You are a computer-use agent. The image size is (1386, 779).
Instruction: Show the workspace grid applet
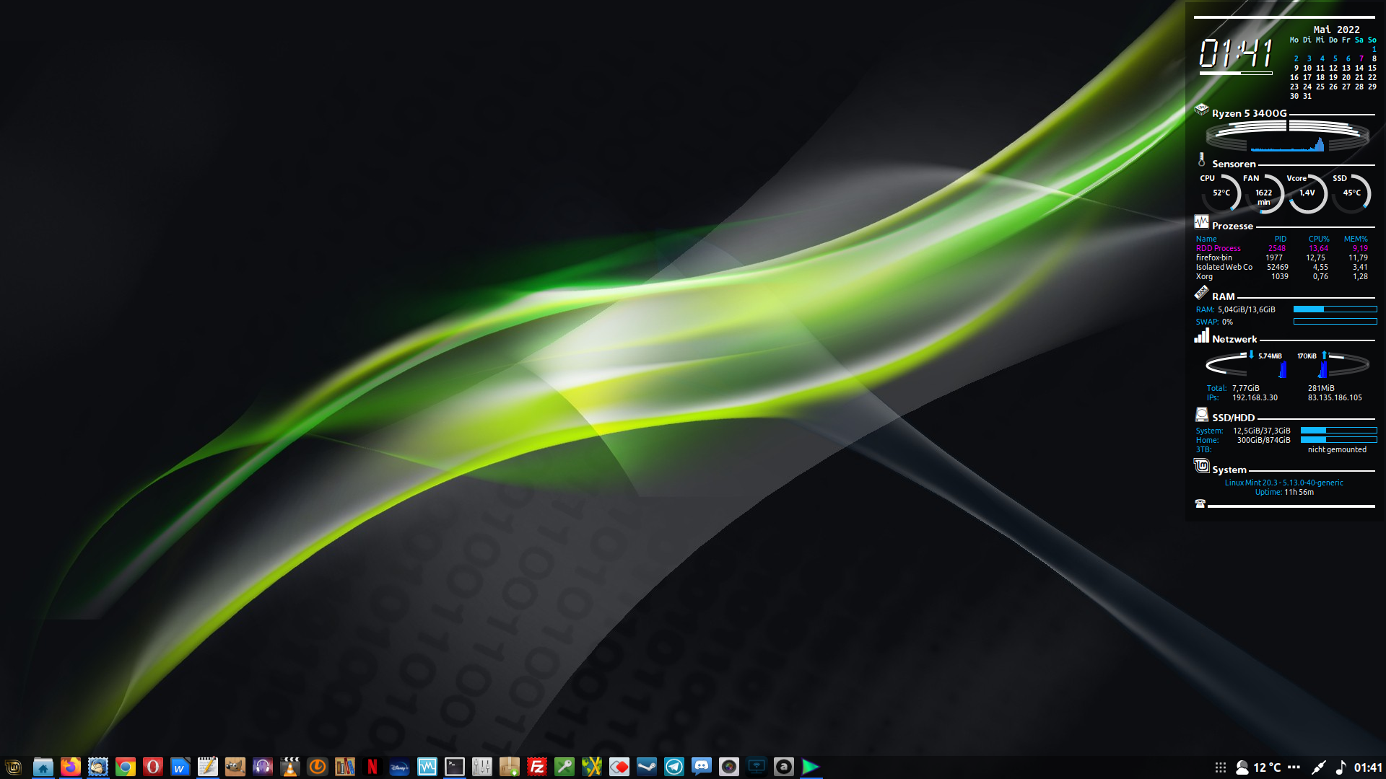tap(1220, 767)
